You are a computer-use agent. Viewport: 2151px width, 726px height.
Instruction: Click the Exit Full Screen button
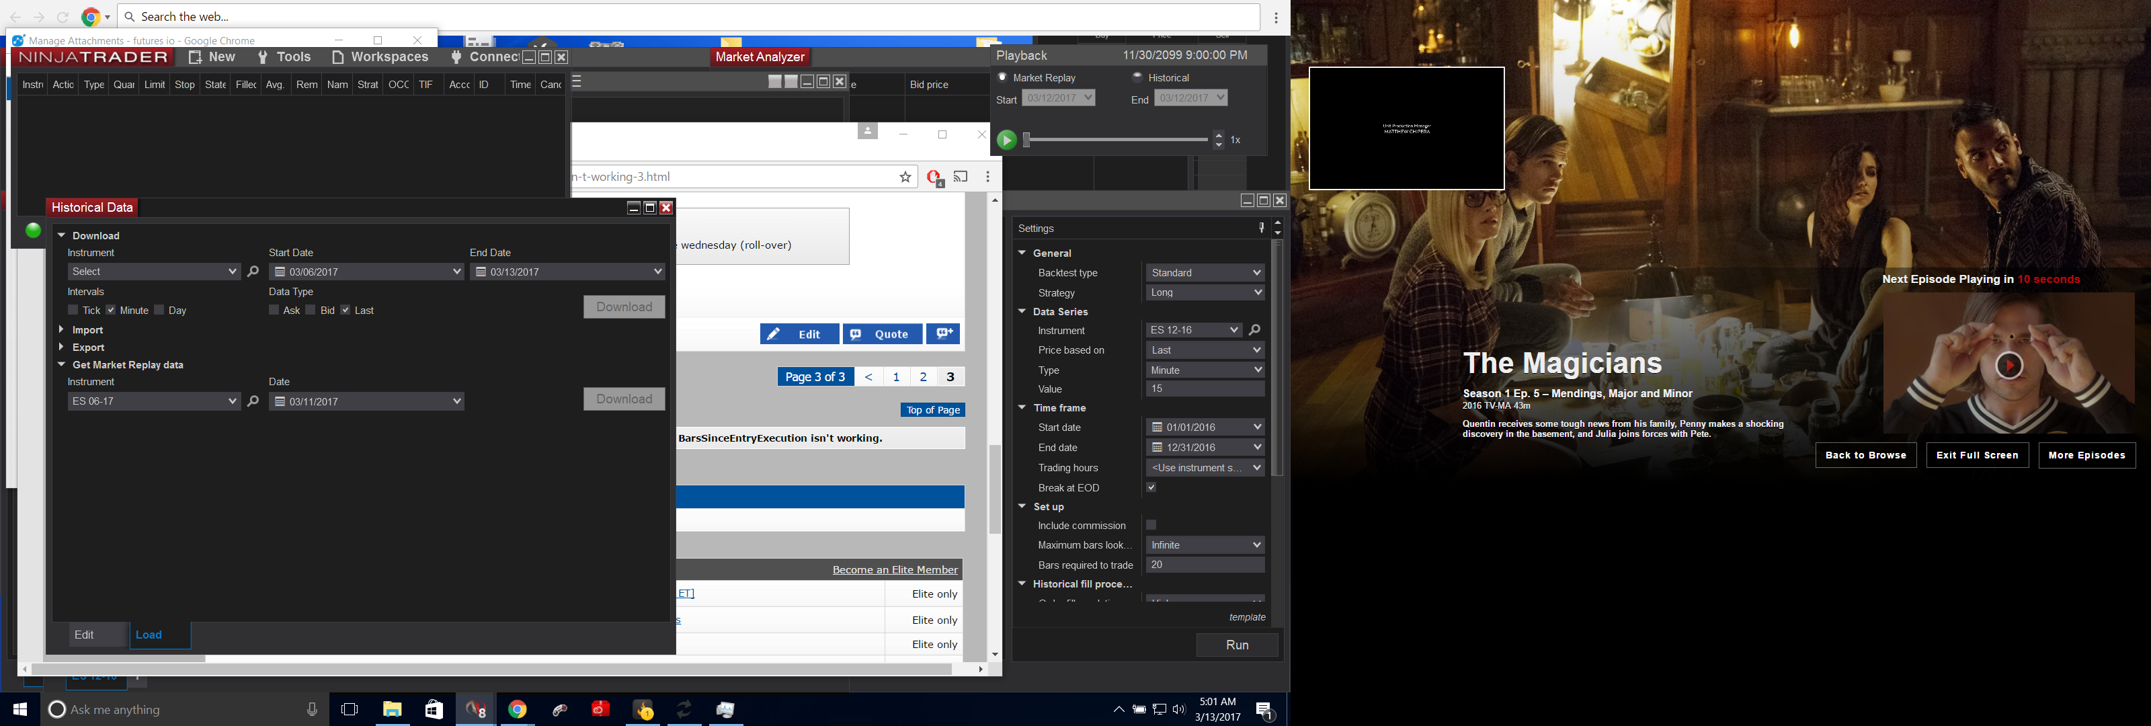[x=1976, y=455]
